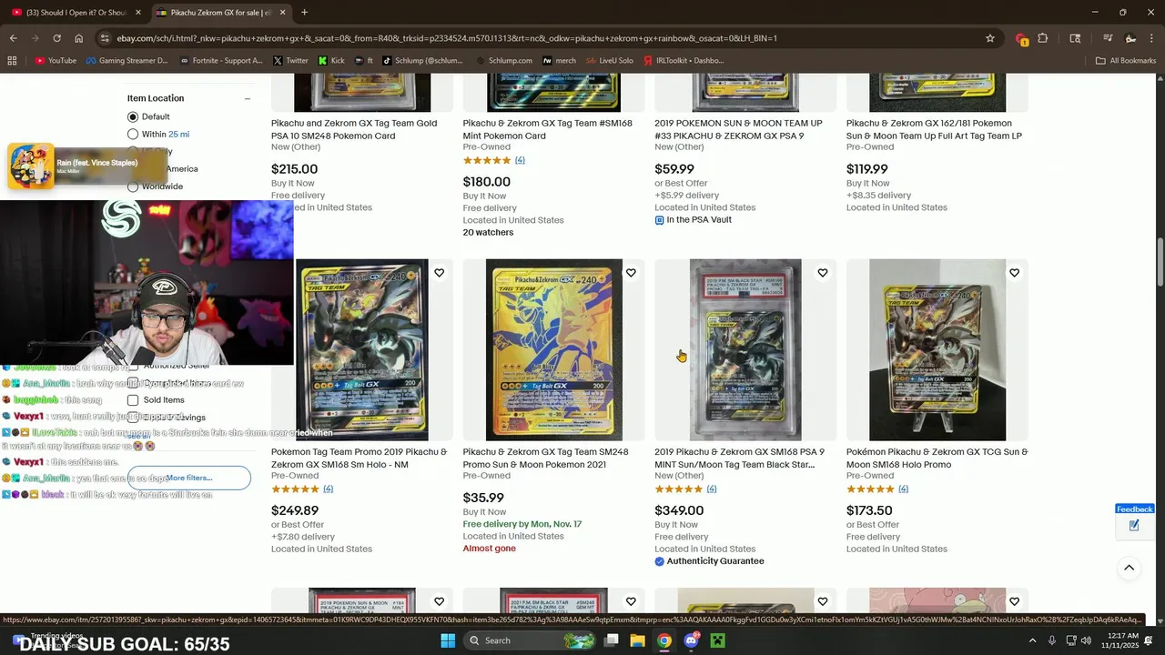
Task: Open Gaming Streamer D... bookmark
Action: [x=127, y=61]
